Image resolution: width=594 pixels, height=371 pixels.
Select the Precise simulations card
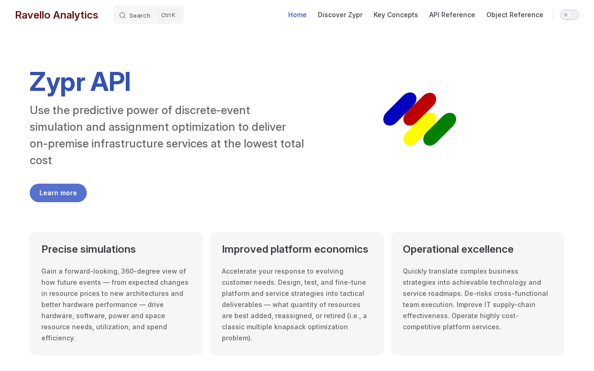[x=116, y=294]
